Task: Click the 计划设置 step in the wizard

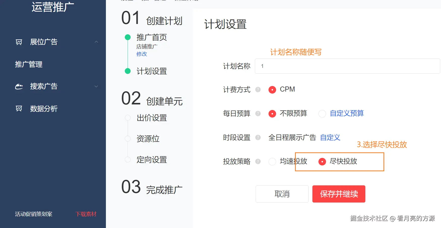Action: (152, 71)
